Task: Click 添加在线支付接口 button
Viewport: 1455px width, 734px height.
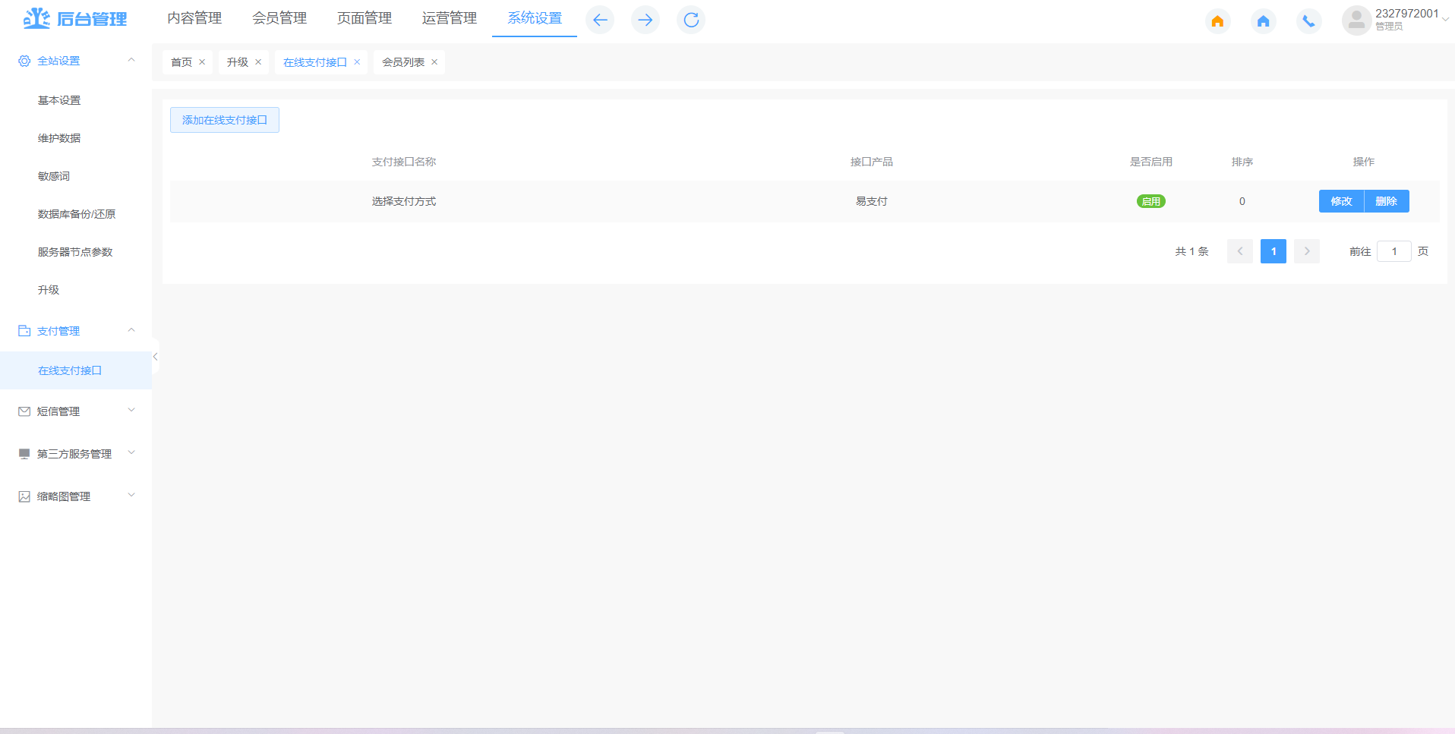Action: point(225,120)
